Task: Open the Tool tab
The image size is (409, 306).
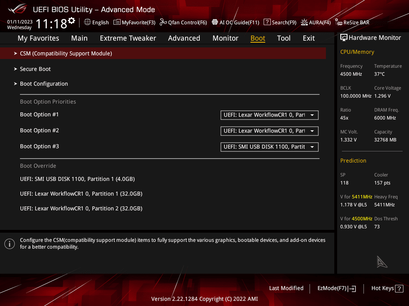Action: coord(284,38)
